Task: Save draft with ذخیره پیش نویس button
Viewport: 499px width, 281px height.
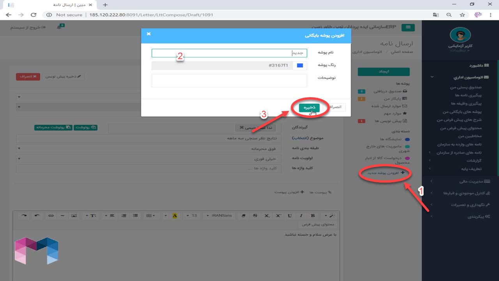Action: click(63, 76)
